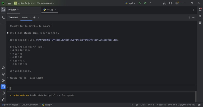This screenshot has width=203, height=107.
Task: Open the Git version control icon
Action: coord(3,99)
